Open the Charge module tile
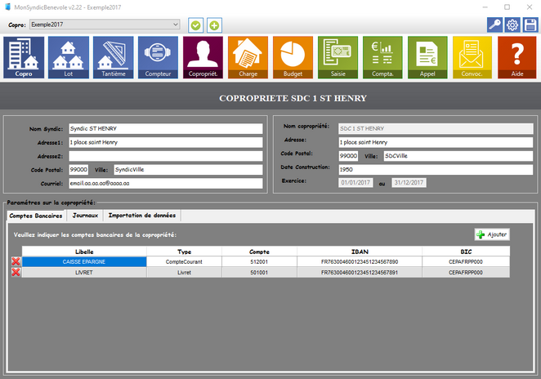The image size is (541, 379). (x=248, y=57)
